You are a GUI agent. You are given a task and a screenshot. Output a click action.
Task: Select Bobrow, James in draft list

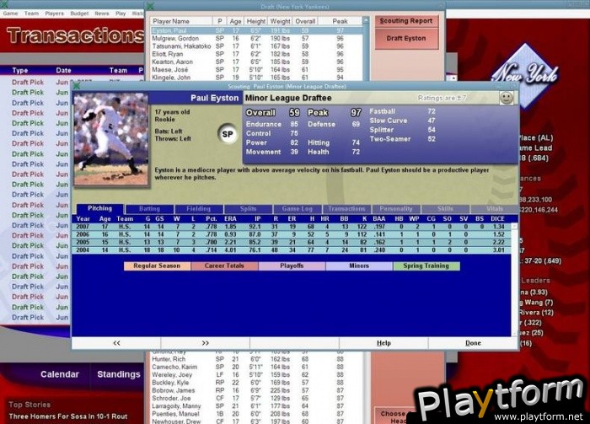pos(256,390)
